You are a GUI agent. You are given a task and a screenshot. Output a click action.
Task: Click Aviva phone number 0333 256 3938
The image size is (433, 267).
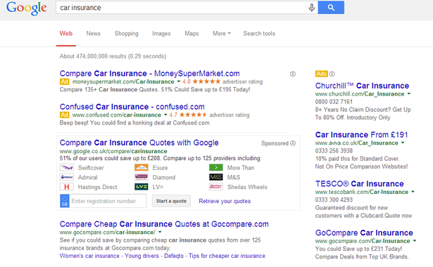334,151
